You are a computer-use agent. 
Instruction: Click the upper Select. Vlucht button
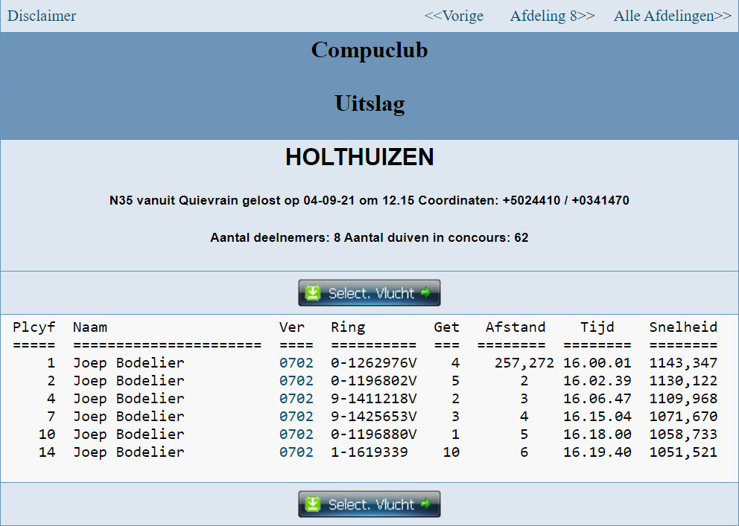coord(369,292)
